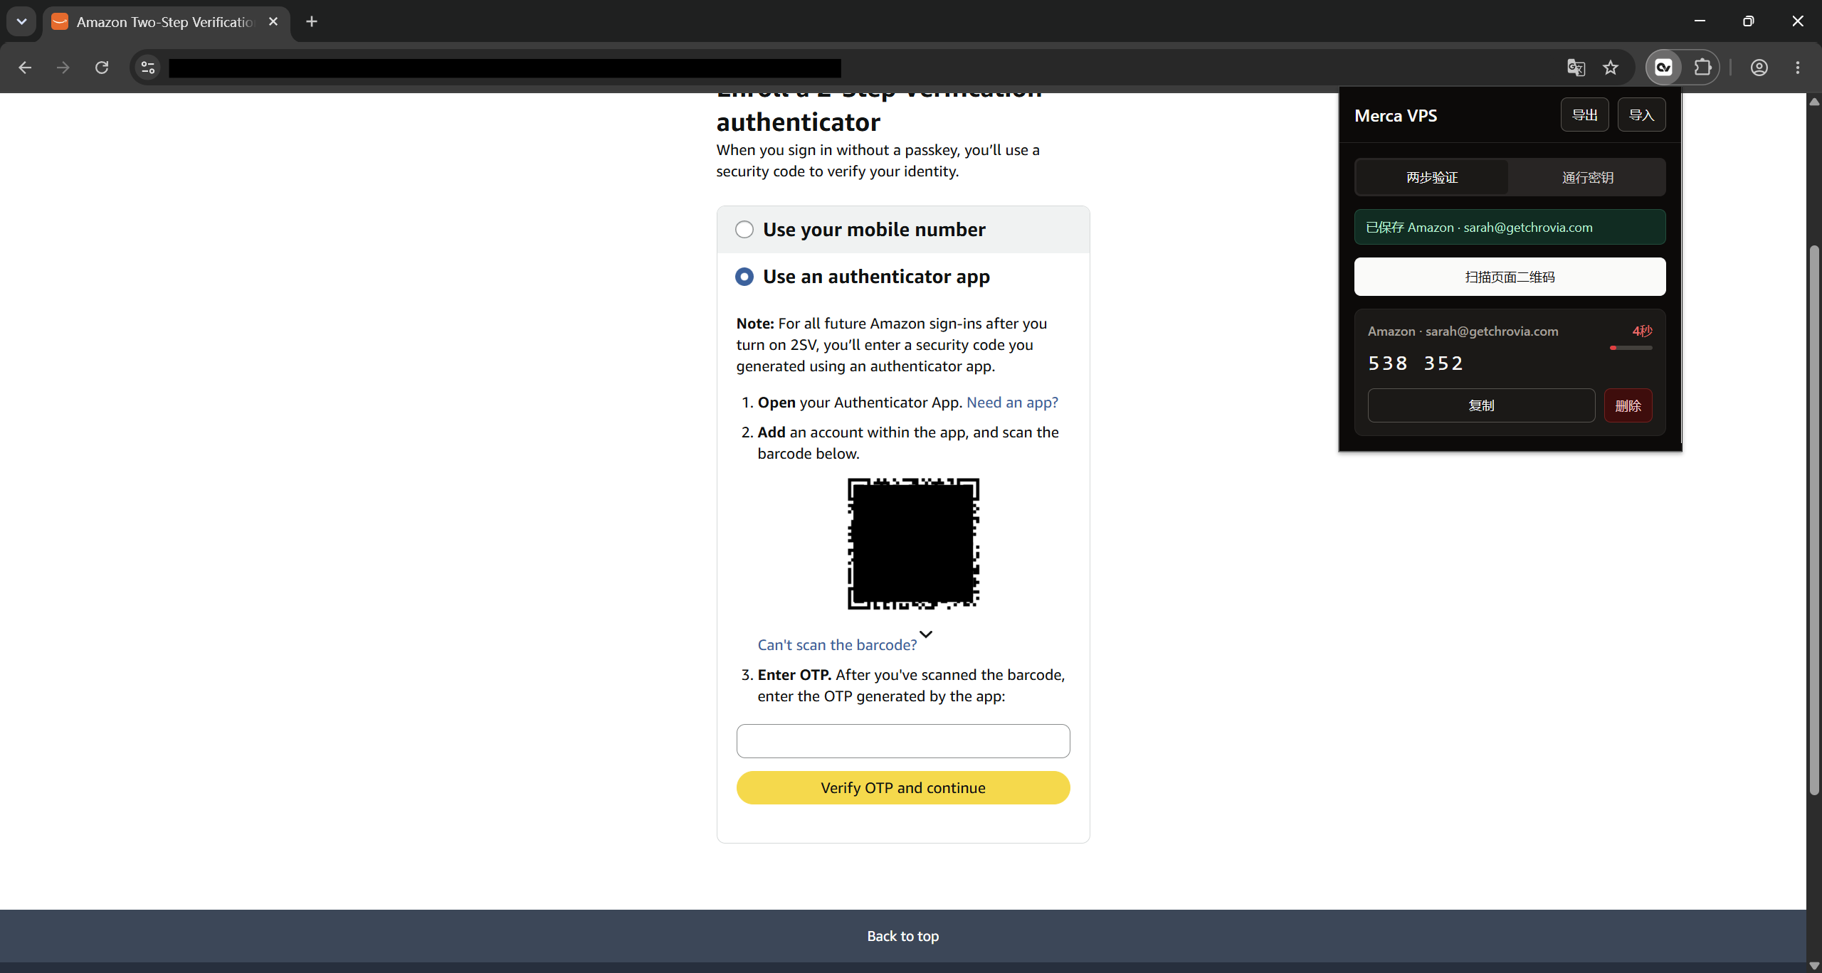Image resolution: width=1822 pixels, height=973 pixels.
Task: Switch to the 两步验证 tab
Action: (1432, 177)
